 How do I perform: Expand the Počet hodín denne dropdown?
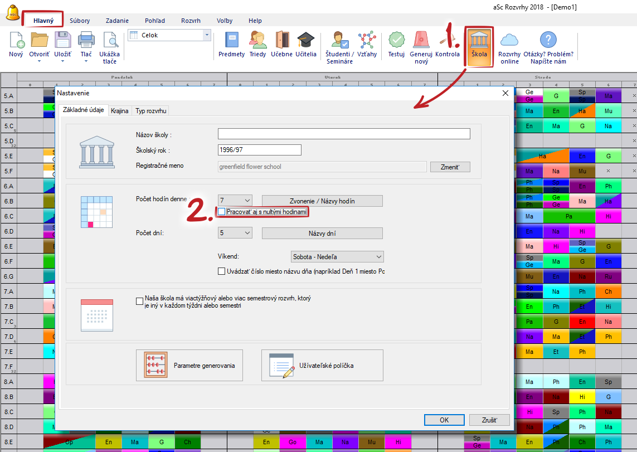[x=246, y=201]
